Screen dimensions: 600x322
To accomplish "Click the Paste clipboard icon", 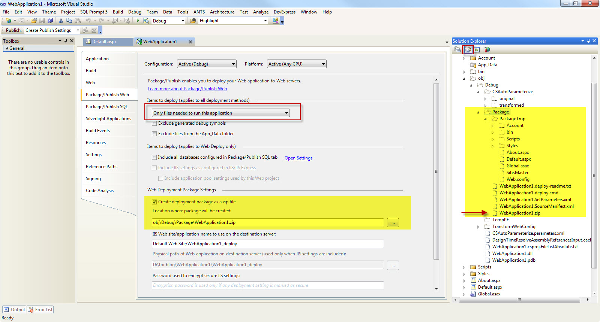I will [78, 21].
